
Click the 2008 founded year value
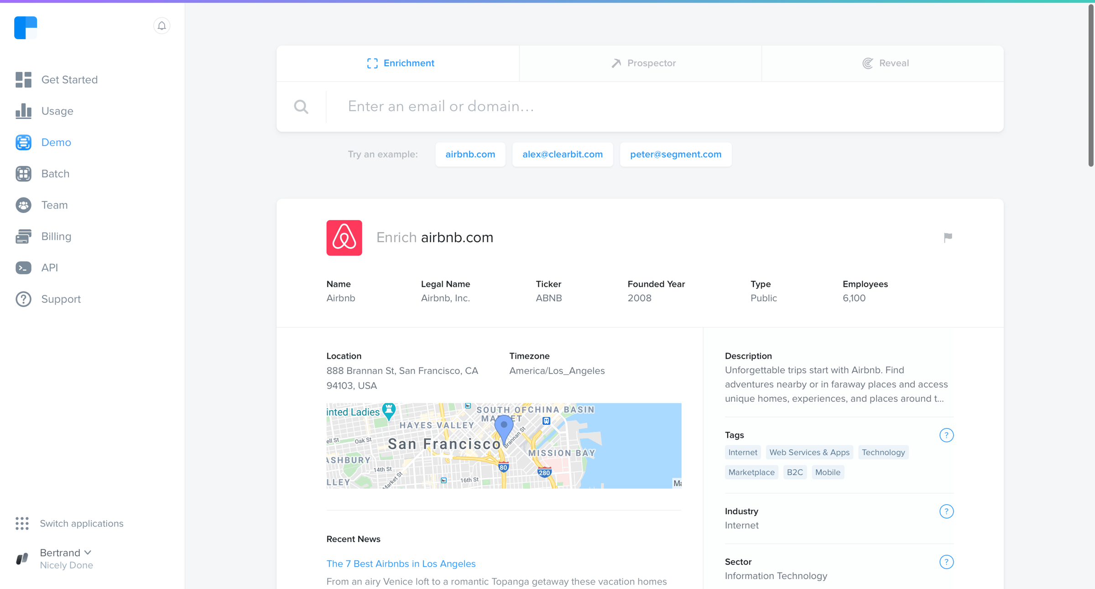639,298
